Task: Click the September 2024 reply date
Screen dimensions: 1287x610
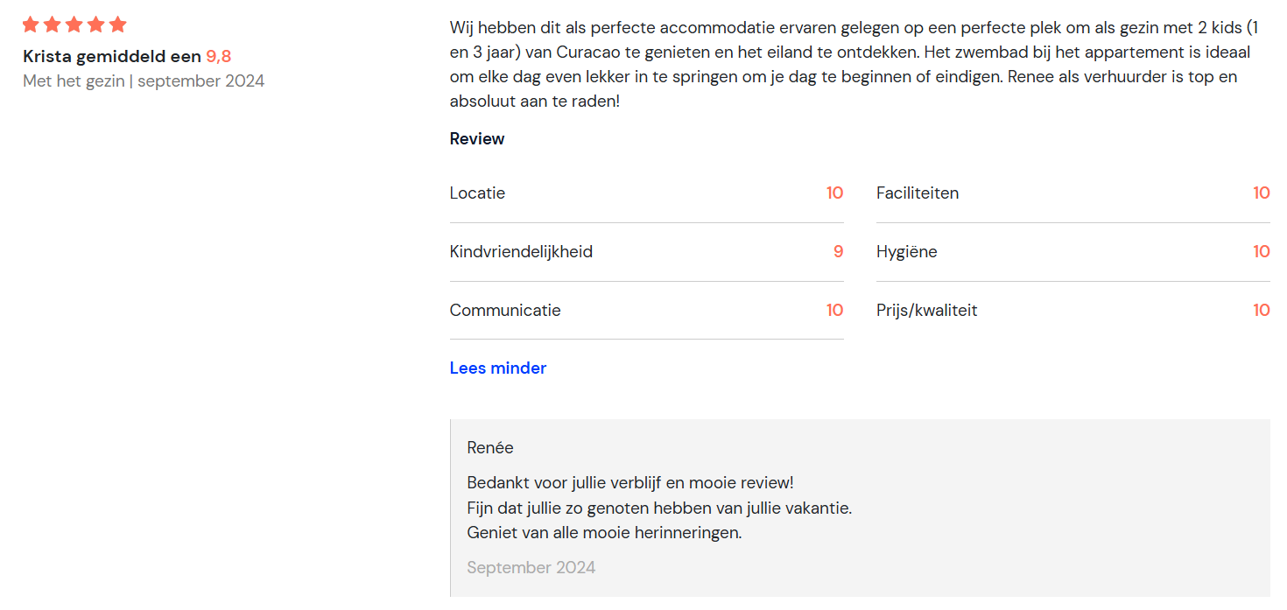Action: point(531,568)
